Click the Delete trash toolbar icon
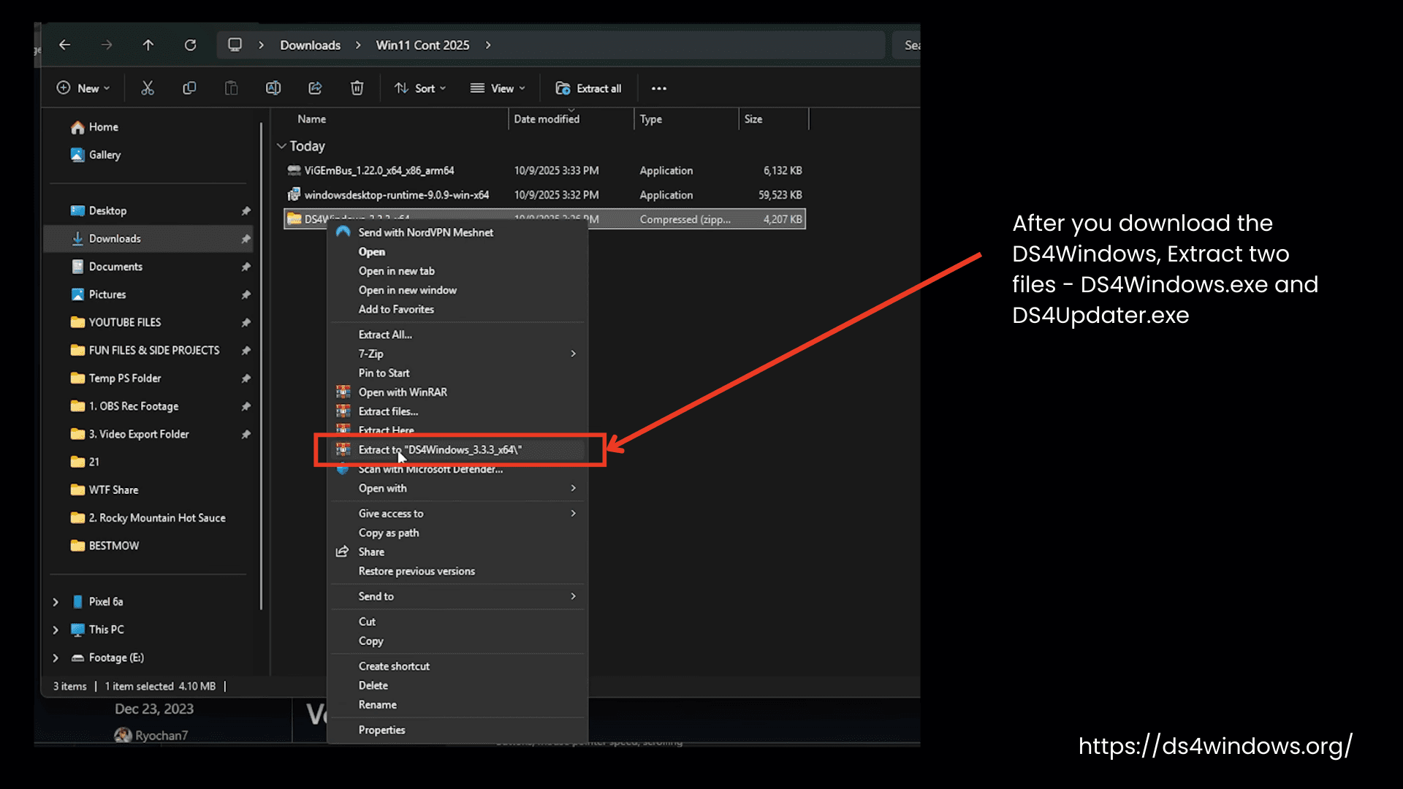The image size is (1403, 789). [x=357, y=88]
